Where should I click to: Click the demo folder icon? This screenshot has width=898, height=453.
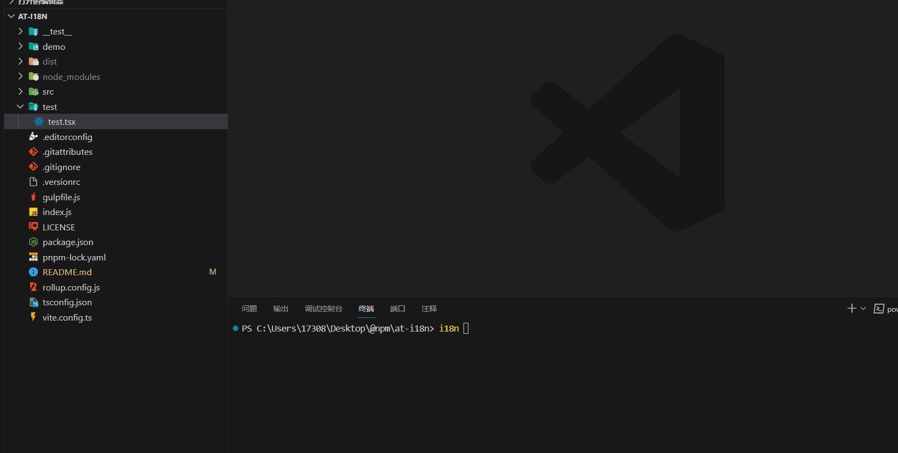33,47
